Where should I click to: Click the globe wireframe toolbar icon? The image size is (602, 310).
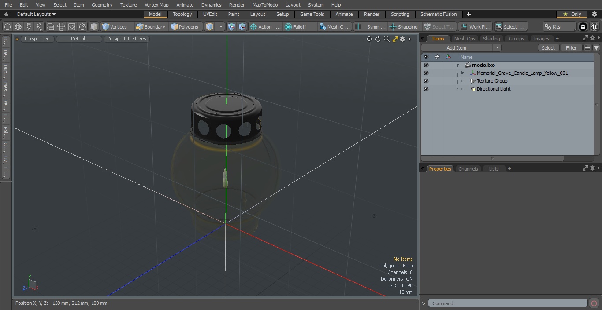(18, 27)
